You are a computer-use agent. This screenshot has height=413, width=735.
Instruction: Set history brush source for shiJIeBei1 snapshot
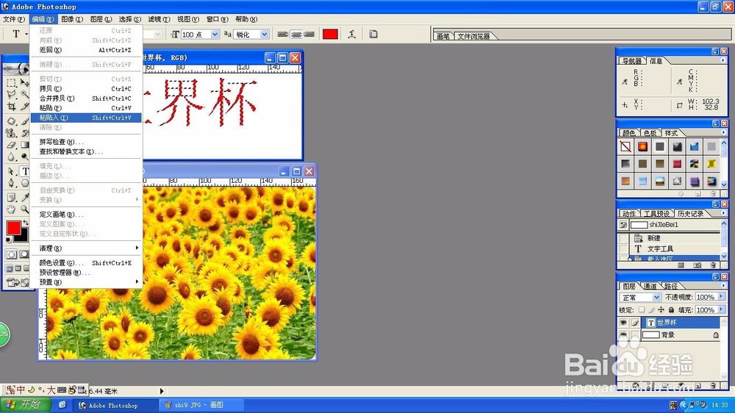[623, 225]
